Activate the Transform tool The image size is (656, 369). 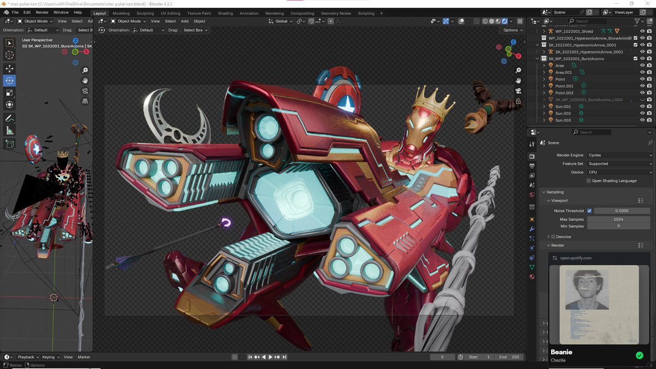9,104
